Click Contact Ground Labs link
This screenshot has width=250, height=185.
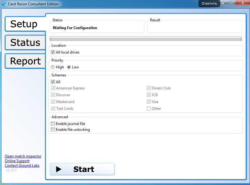pos(22,166)
